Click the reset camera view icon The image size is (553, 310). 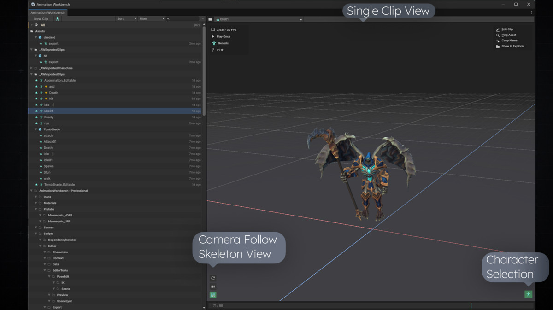[x=213, y=278]
